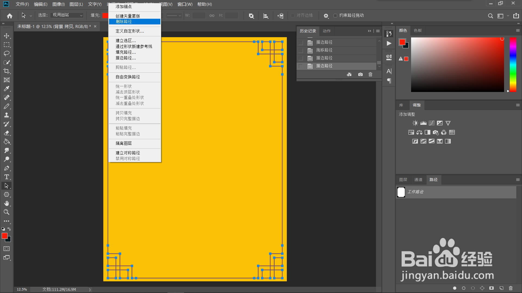
Task: Open the Color panel options menu
Action: pyautogui.click(x=518, y=30)
